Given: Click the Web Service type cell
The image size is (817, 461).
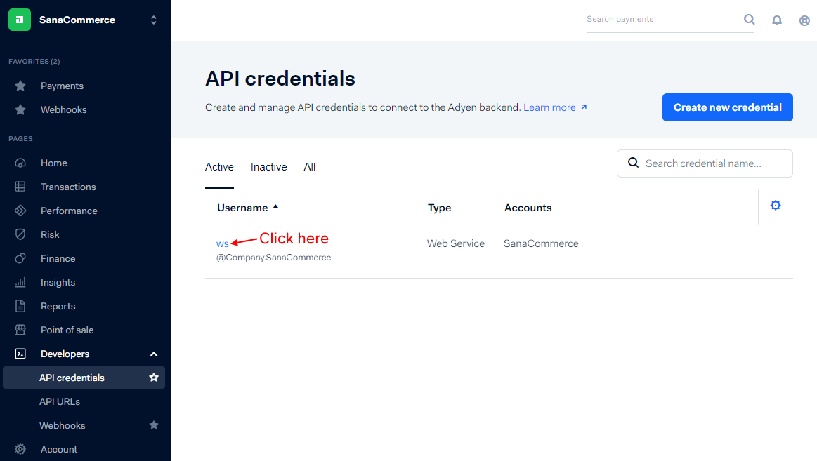Looking at the screenshot, I should 456,243.
